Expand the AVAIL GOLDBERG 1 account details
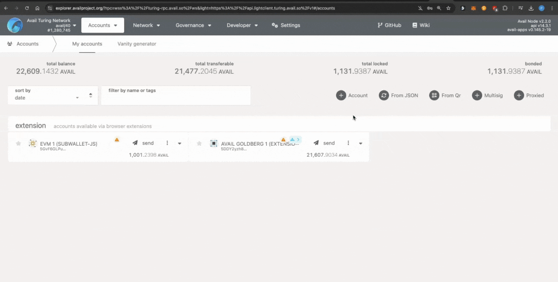Image resolution: width=558 pixels, height=282 pixels. (x=360, y=143)
